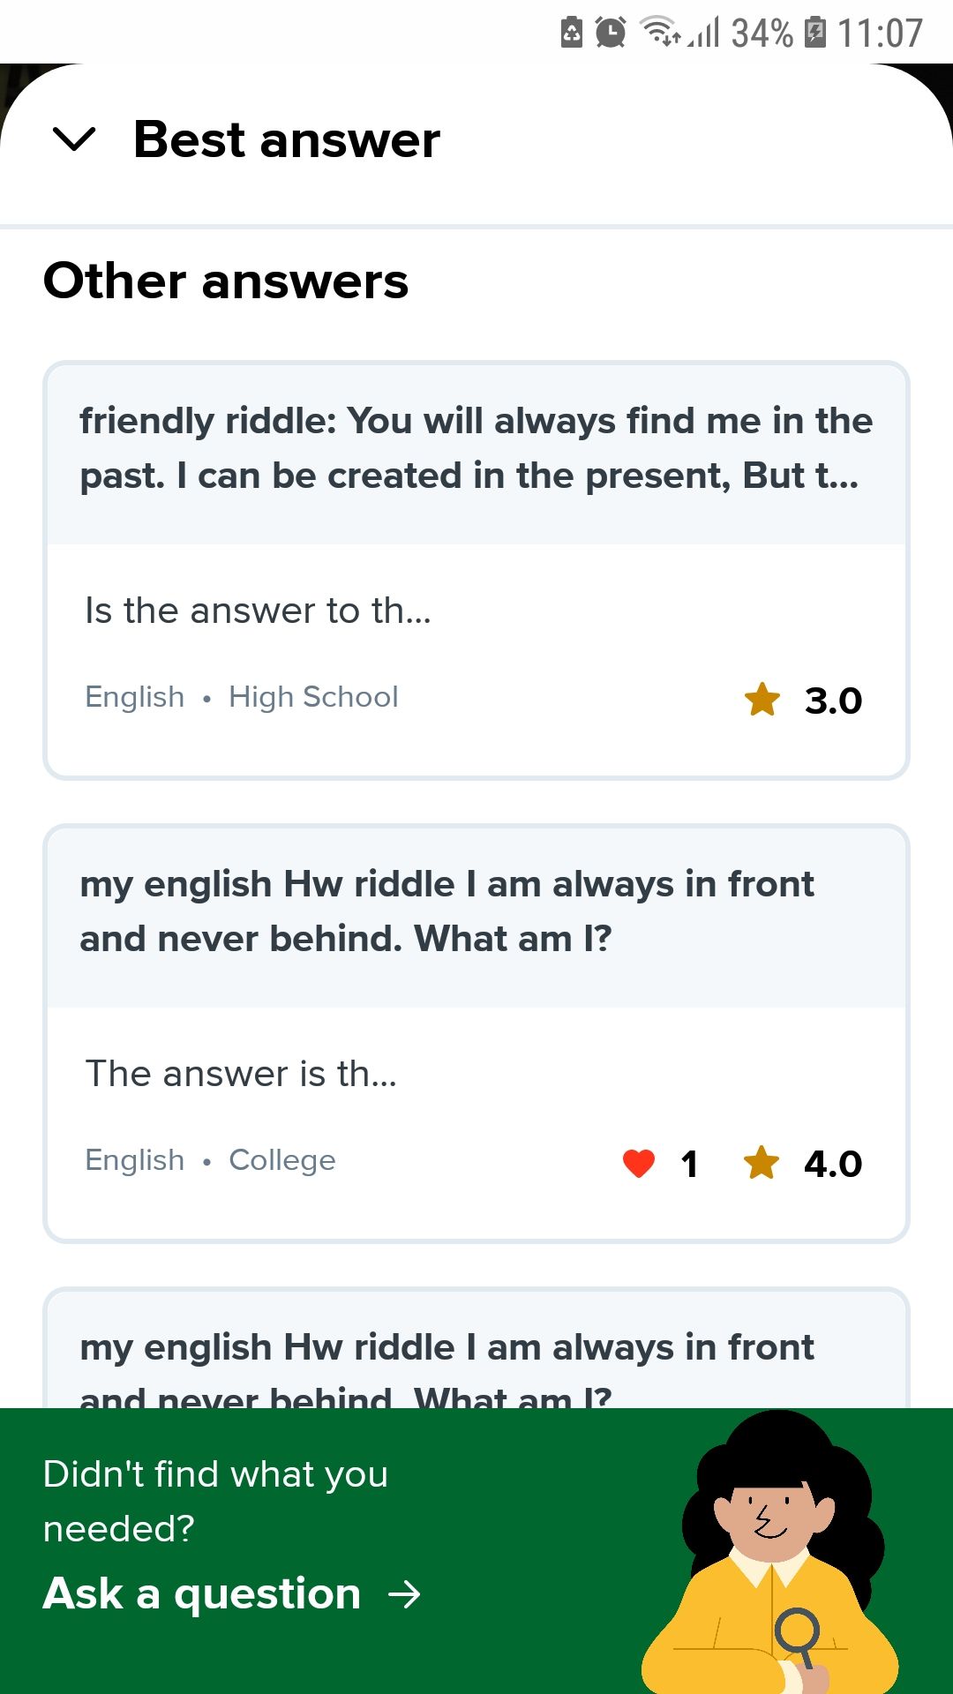Click the star rating on the friendly riddle answer
The height and width of the screenshot is (1694, 953).
[x=762, y=699]
